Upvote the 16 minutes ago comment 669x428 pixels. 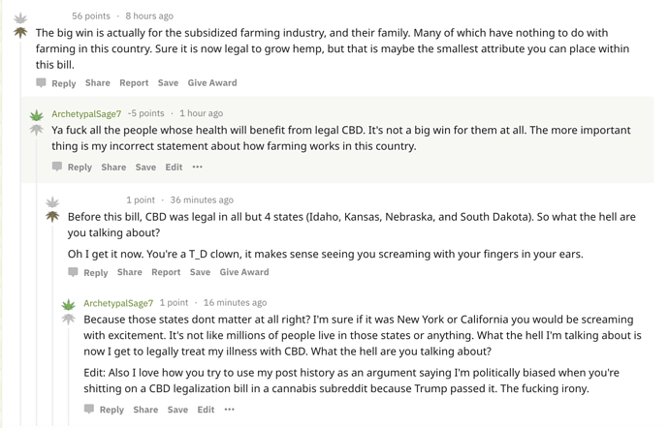pyautogui.click(x=68, y=304)
